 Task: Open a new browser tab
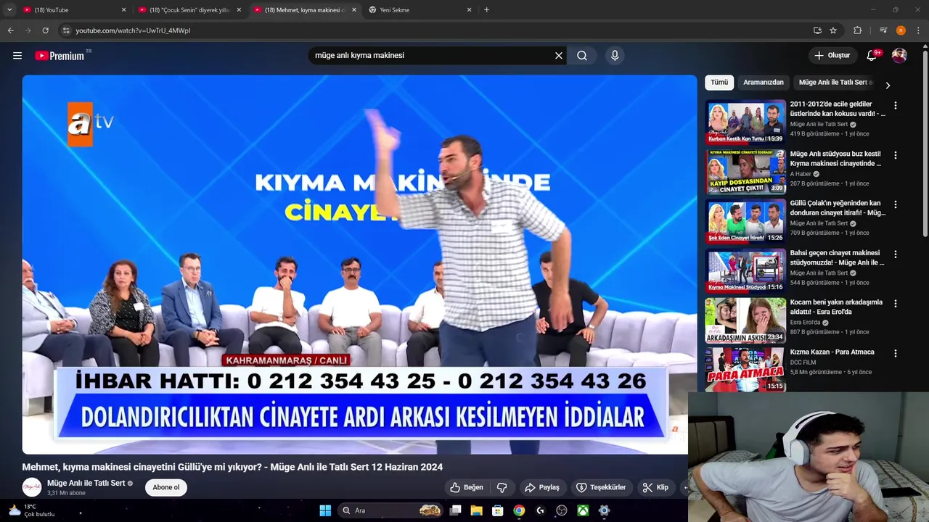click(486, 10)
